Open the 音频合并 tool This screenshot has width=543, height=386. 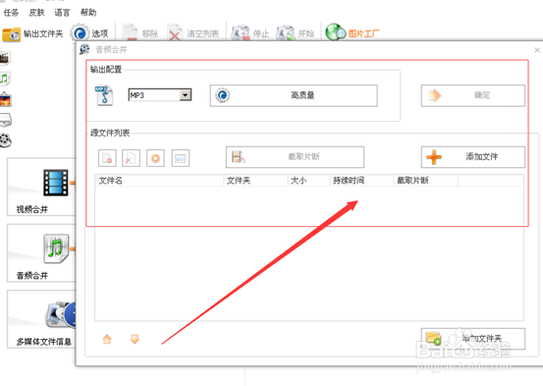[41, 253]
